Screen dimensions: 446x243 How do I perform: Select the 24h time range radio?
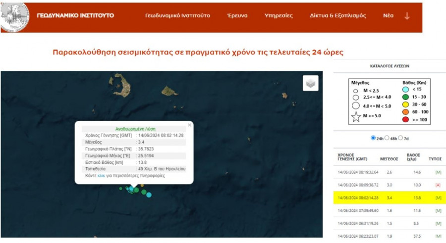tap(373, 138)
